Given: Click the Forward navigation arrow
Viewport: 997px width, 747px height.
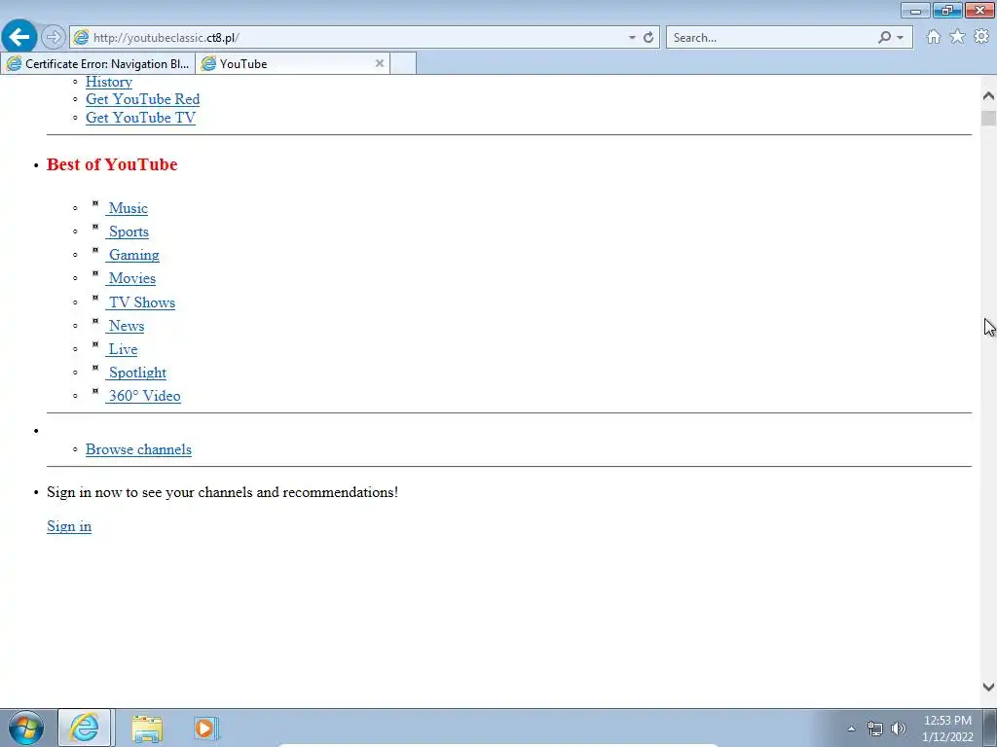Looking at the screenshot, I should 54,38.
